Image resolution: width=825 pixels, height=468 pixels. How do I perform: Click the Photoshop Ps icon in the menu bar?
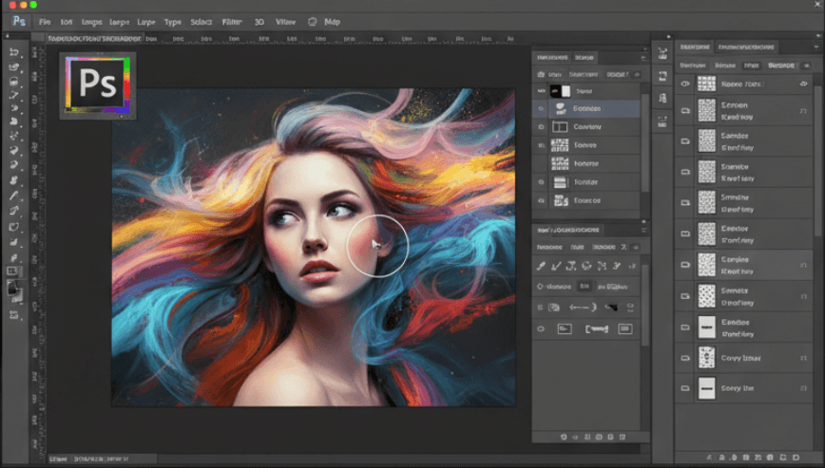(18, 21)
